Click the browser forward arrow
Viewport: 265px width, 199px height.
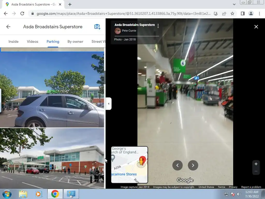(x=14, y=13)
